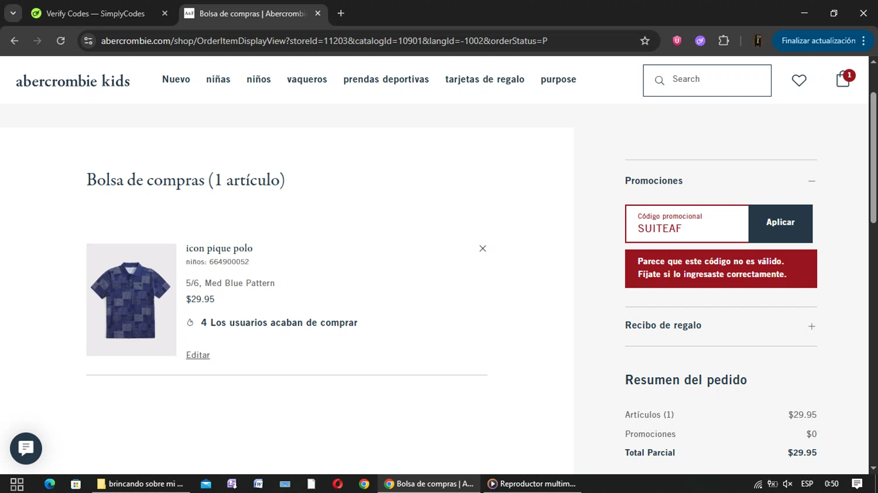Open Mail app from taskbar
The width and height of the screenshot is (878, 493).
[x=206, y=484]
